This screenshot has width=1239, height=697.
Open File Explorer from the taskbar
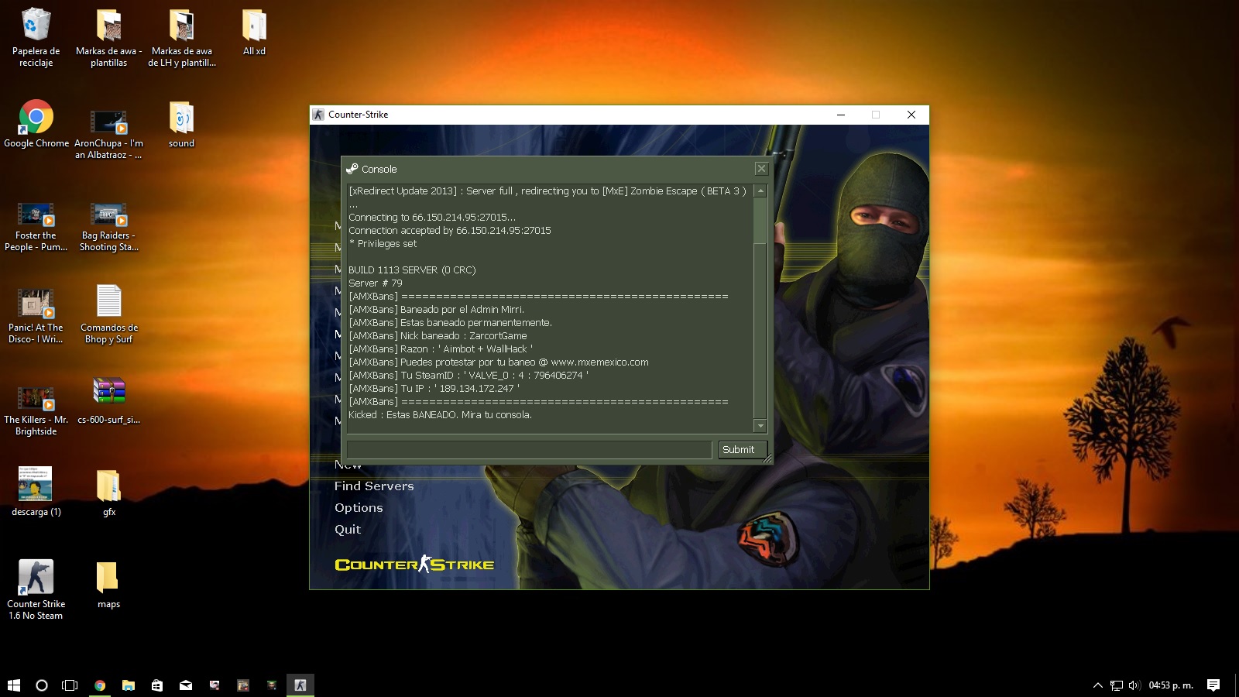[x=129, y=685]
